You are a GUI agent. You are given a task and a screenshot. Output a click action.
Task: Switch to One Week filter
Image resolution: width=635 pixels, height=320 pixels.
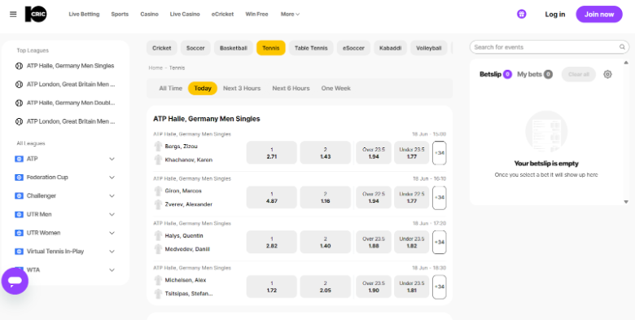(335, 88)
